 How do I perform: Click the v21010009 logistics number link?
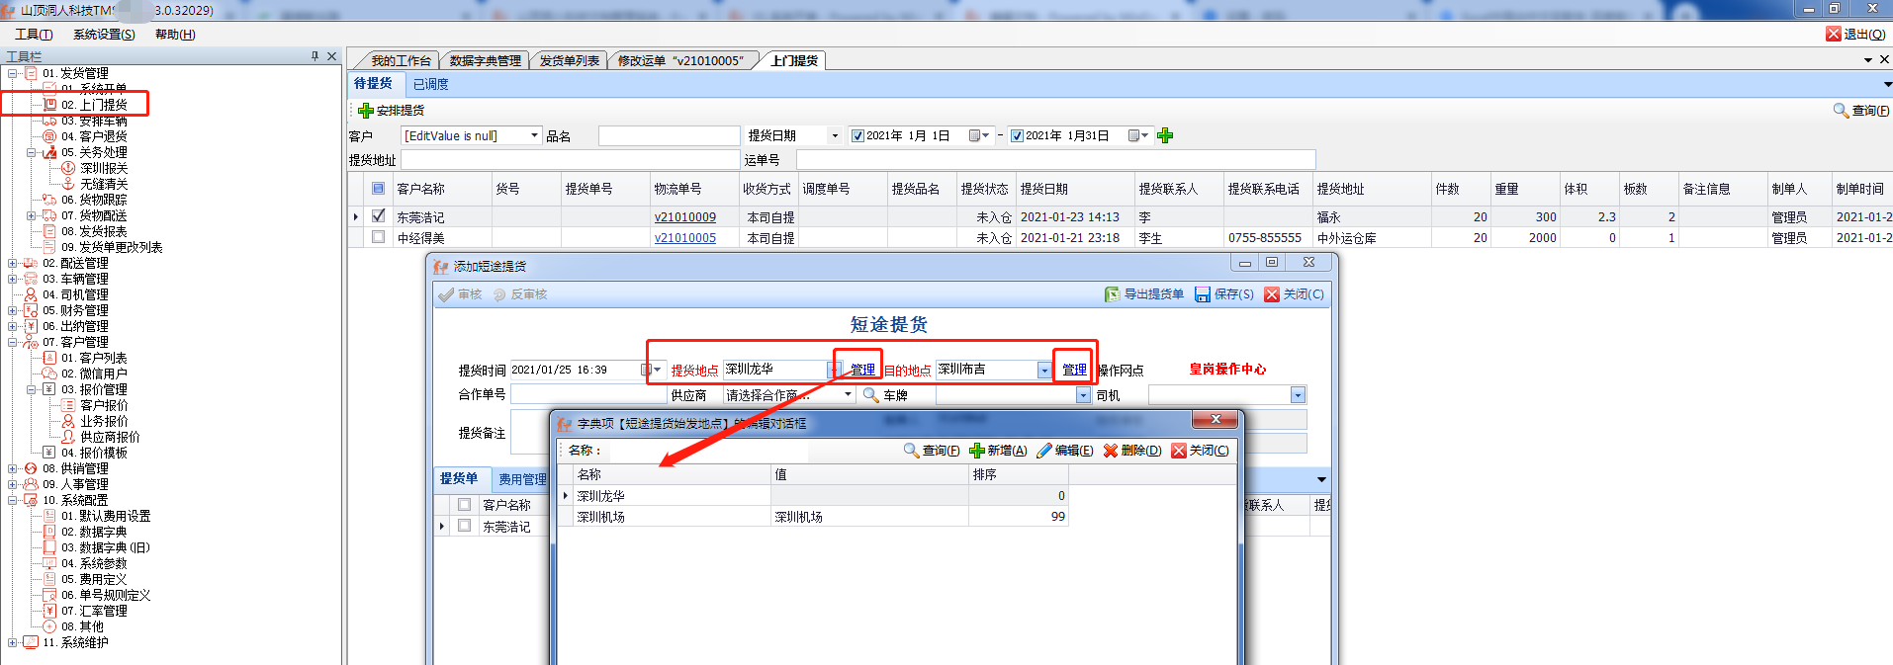684,217
